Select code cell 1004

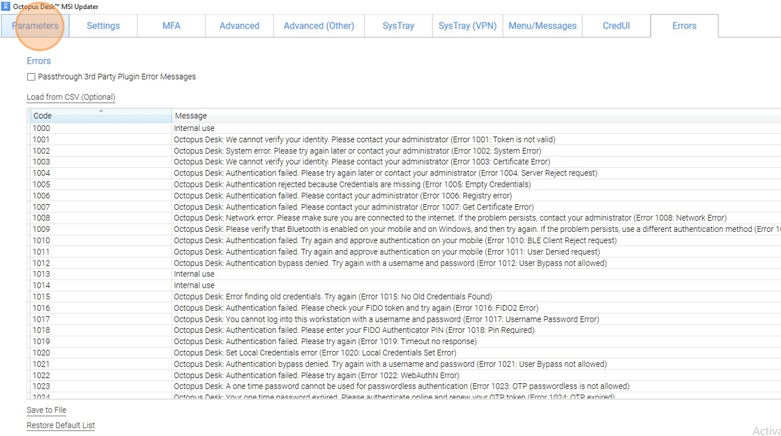100,173
